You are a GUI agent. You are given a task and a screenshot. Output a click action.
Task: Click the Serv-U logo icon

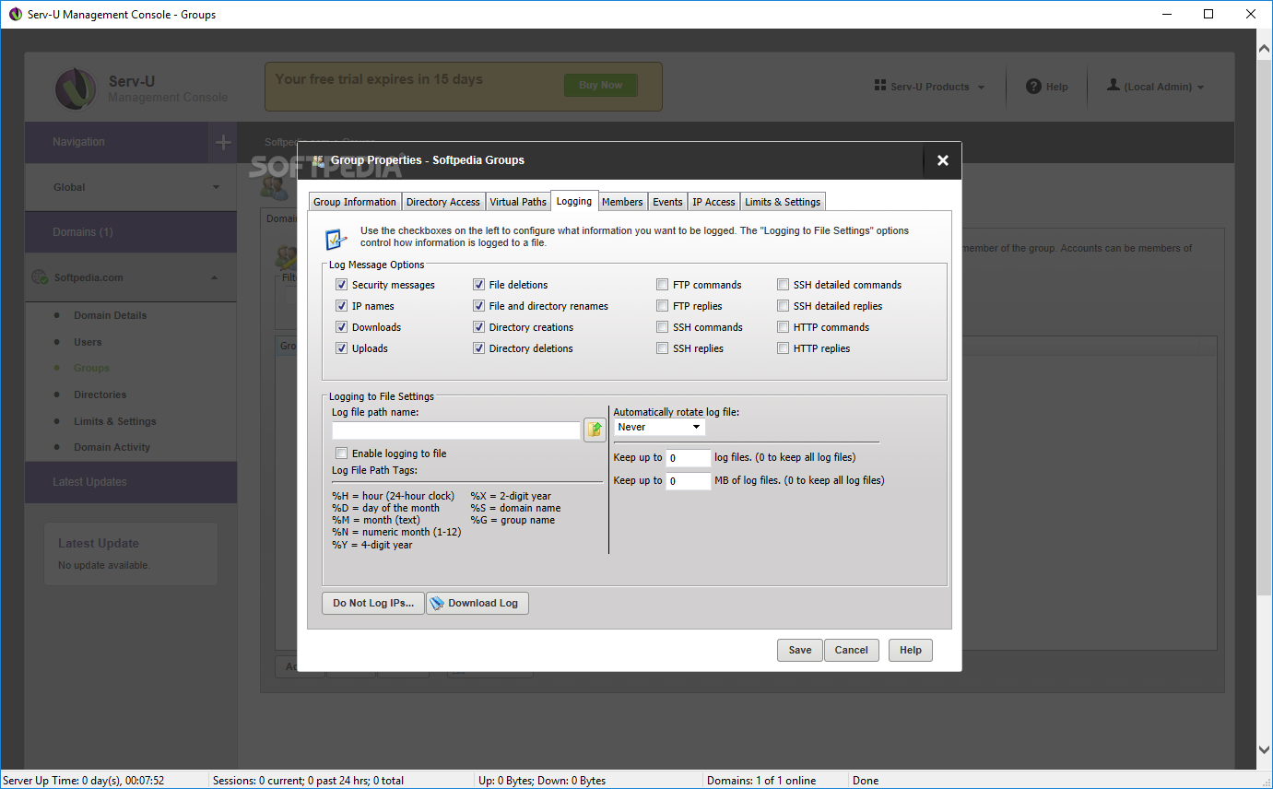(76, 89)
